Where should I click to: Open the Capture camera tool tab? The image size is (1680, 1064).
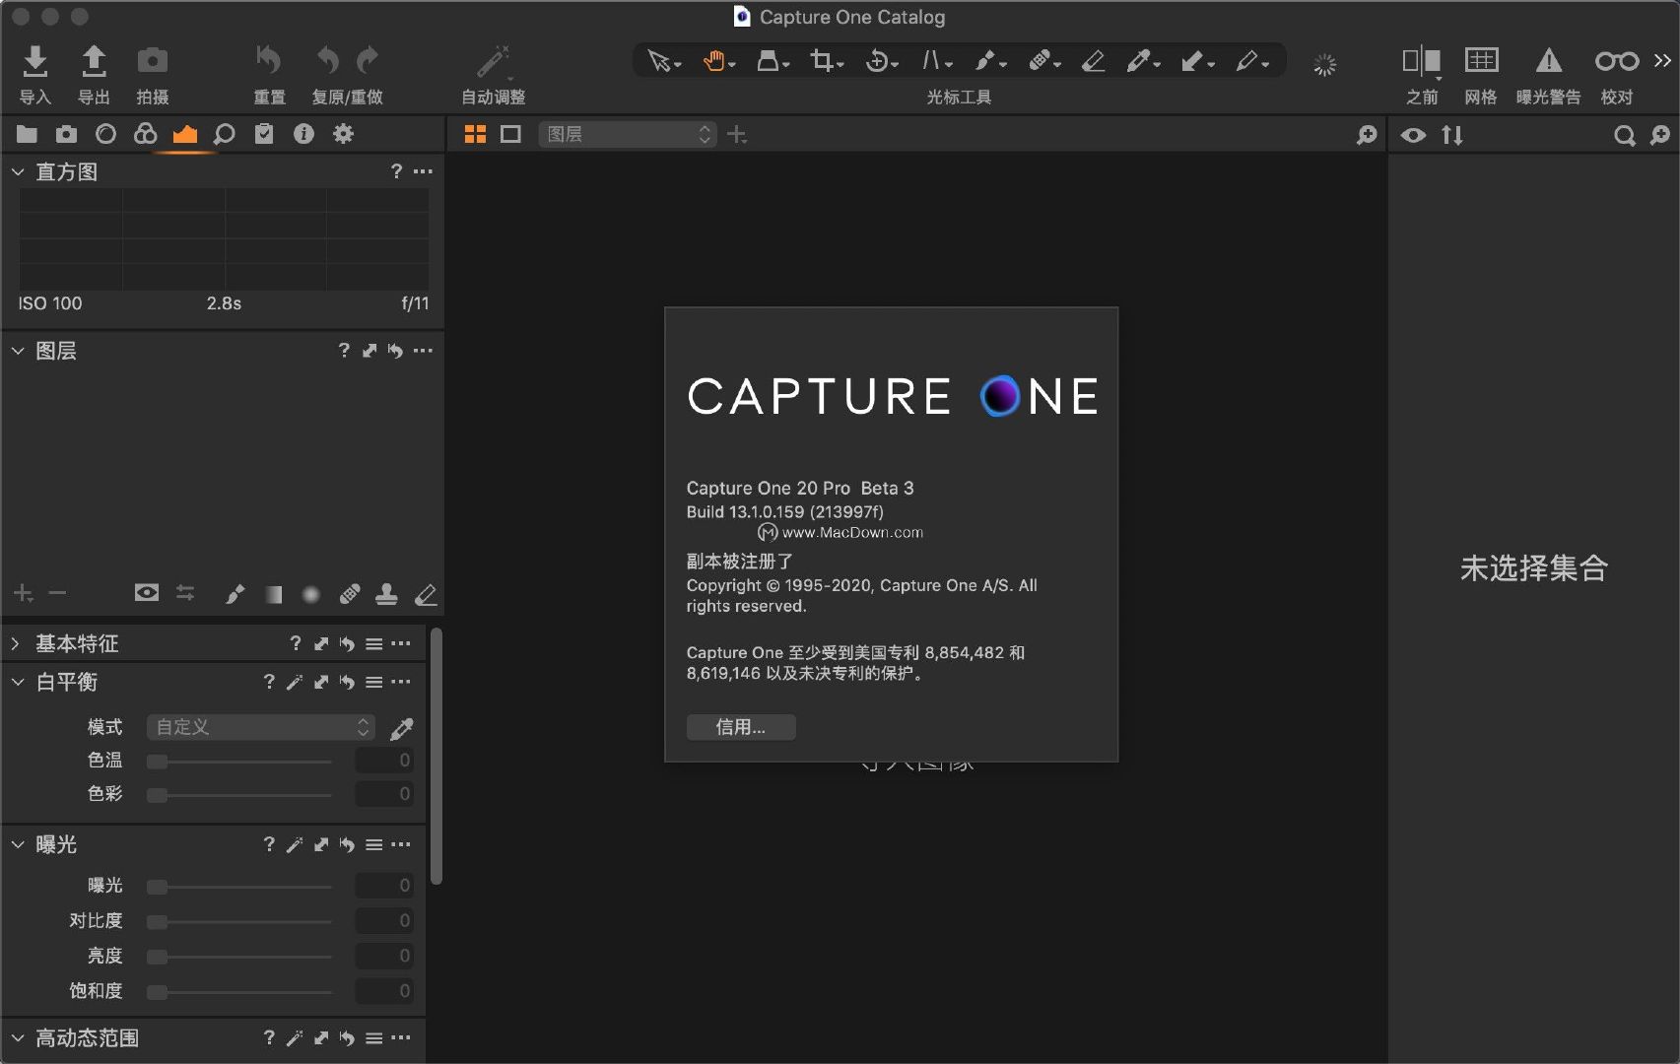click(66, 134)
